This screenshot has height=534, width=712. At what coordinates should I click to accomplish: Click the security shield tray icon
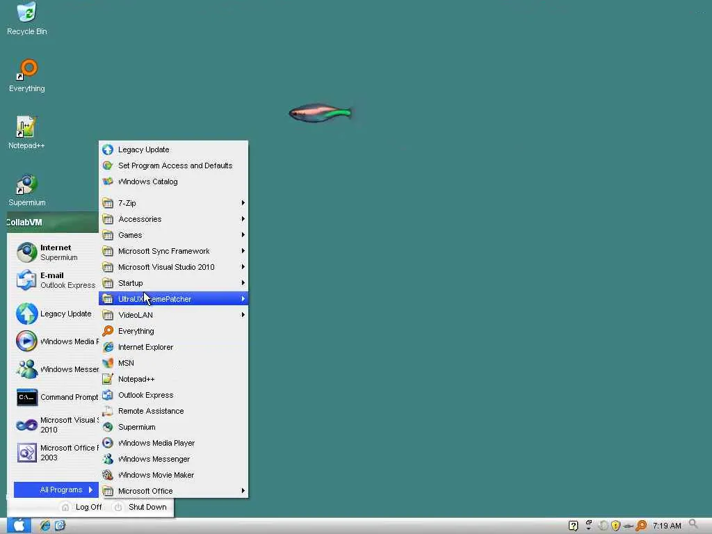pyautogui.click(x=616, y=526)
